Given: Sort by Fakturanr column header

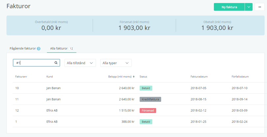Looking at the screenshot, I should pyautogui.click(x=21, y=77).
